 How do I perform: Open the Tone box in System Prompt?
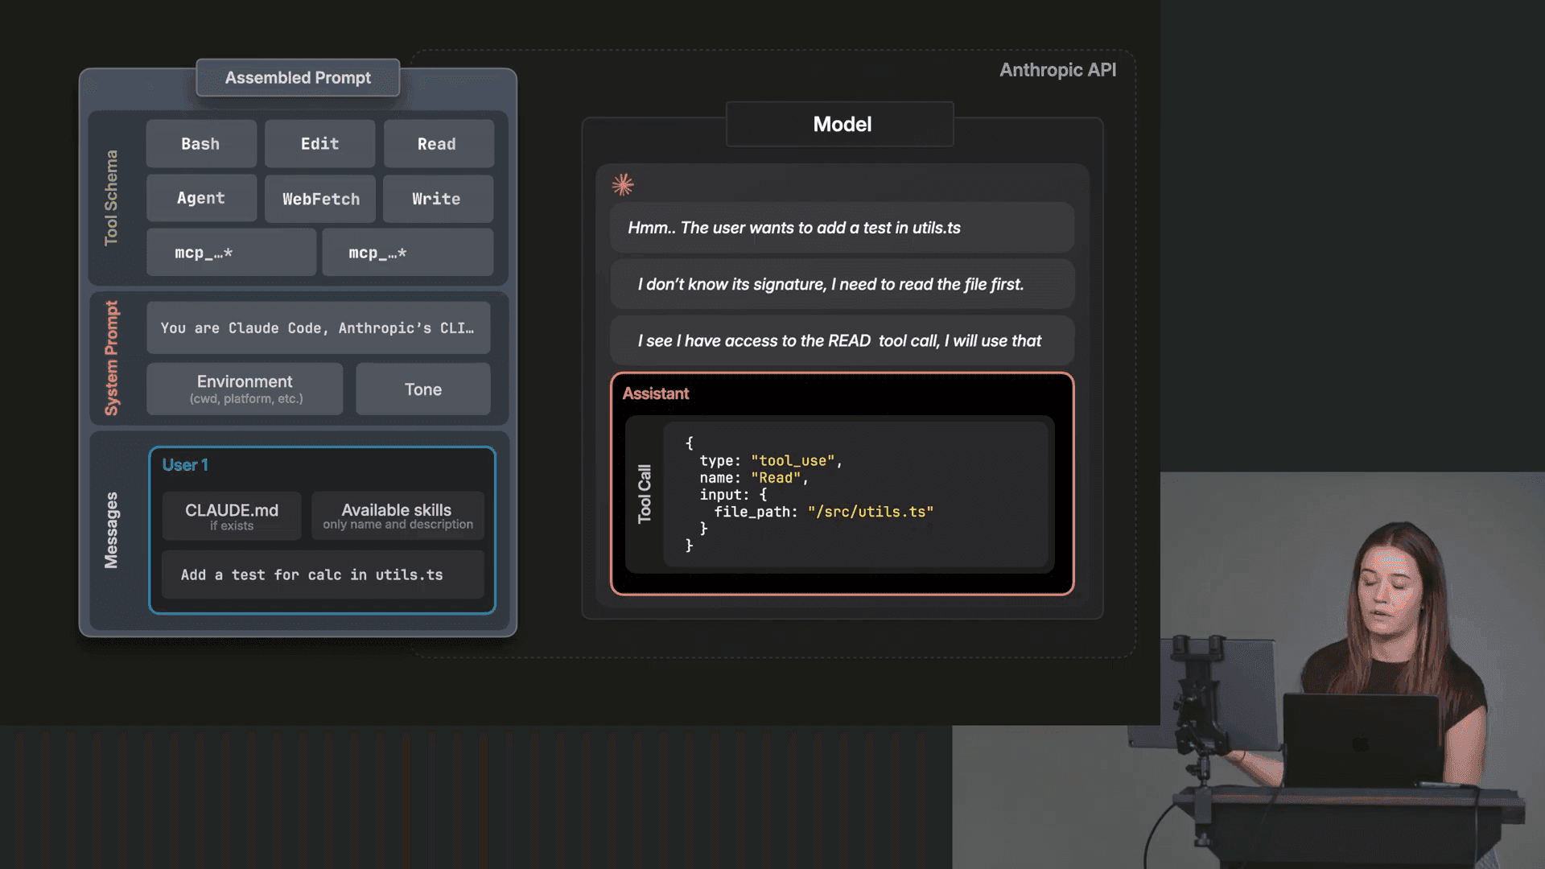(423, 389)
